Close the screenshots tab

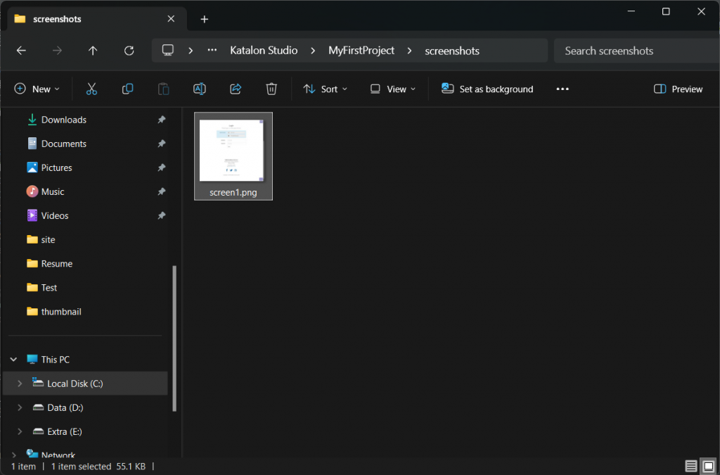click(171, 18)
